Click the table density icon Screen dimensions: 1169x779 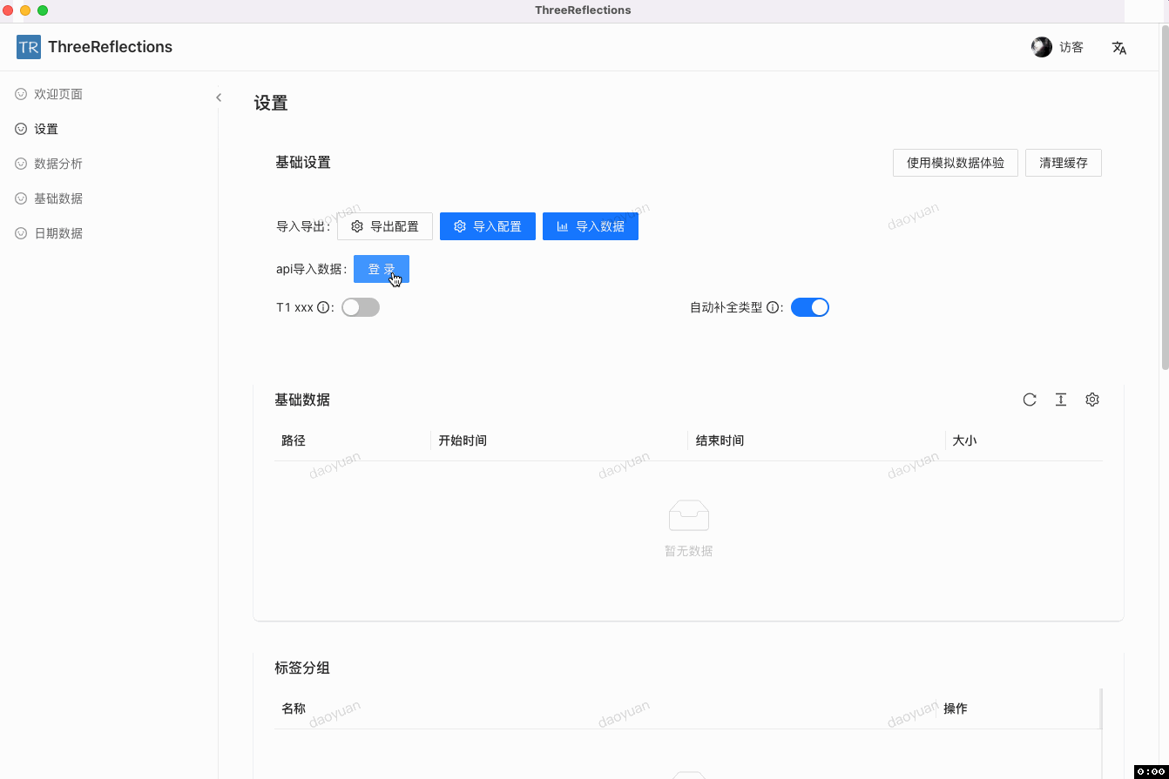pyautogui.click(x=1061, y=400)
